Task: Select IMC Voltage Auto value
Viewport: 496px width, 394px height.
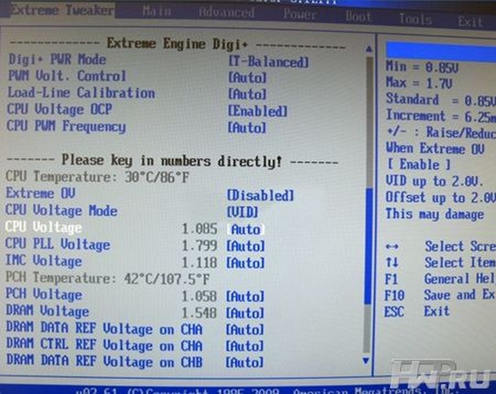Action: pyautogui.click(x=245, y=263)
